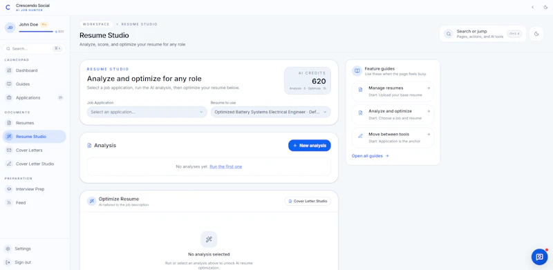Image resolution: width=553 pixels, height=270 pixels.
Task: Click the Interview Prep icon
Action: tap(9, 189)
